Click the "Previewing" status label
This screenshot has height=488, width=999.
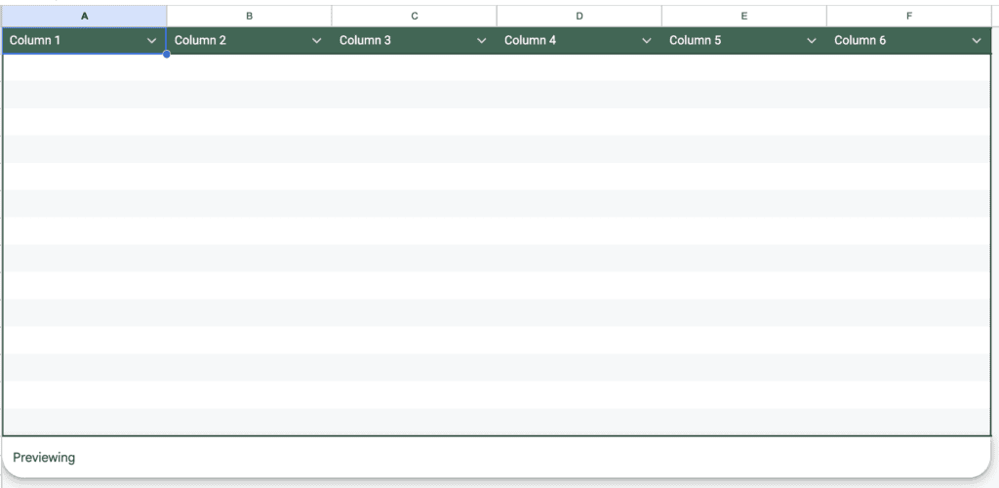coord(44,458)
